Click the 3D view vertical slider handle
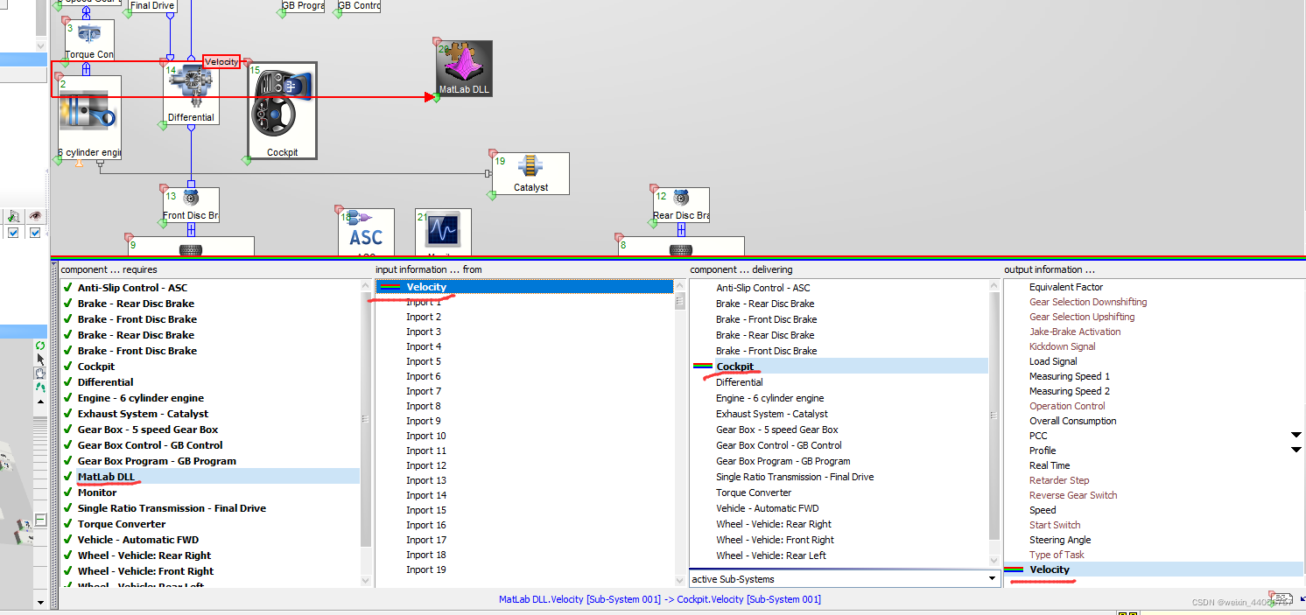The width and height of the screenshot is (1306, 615). tap(40, 520)
